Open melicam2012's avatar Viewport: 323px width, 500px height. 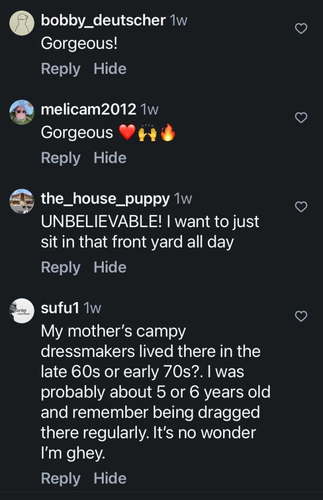22,112
